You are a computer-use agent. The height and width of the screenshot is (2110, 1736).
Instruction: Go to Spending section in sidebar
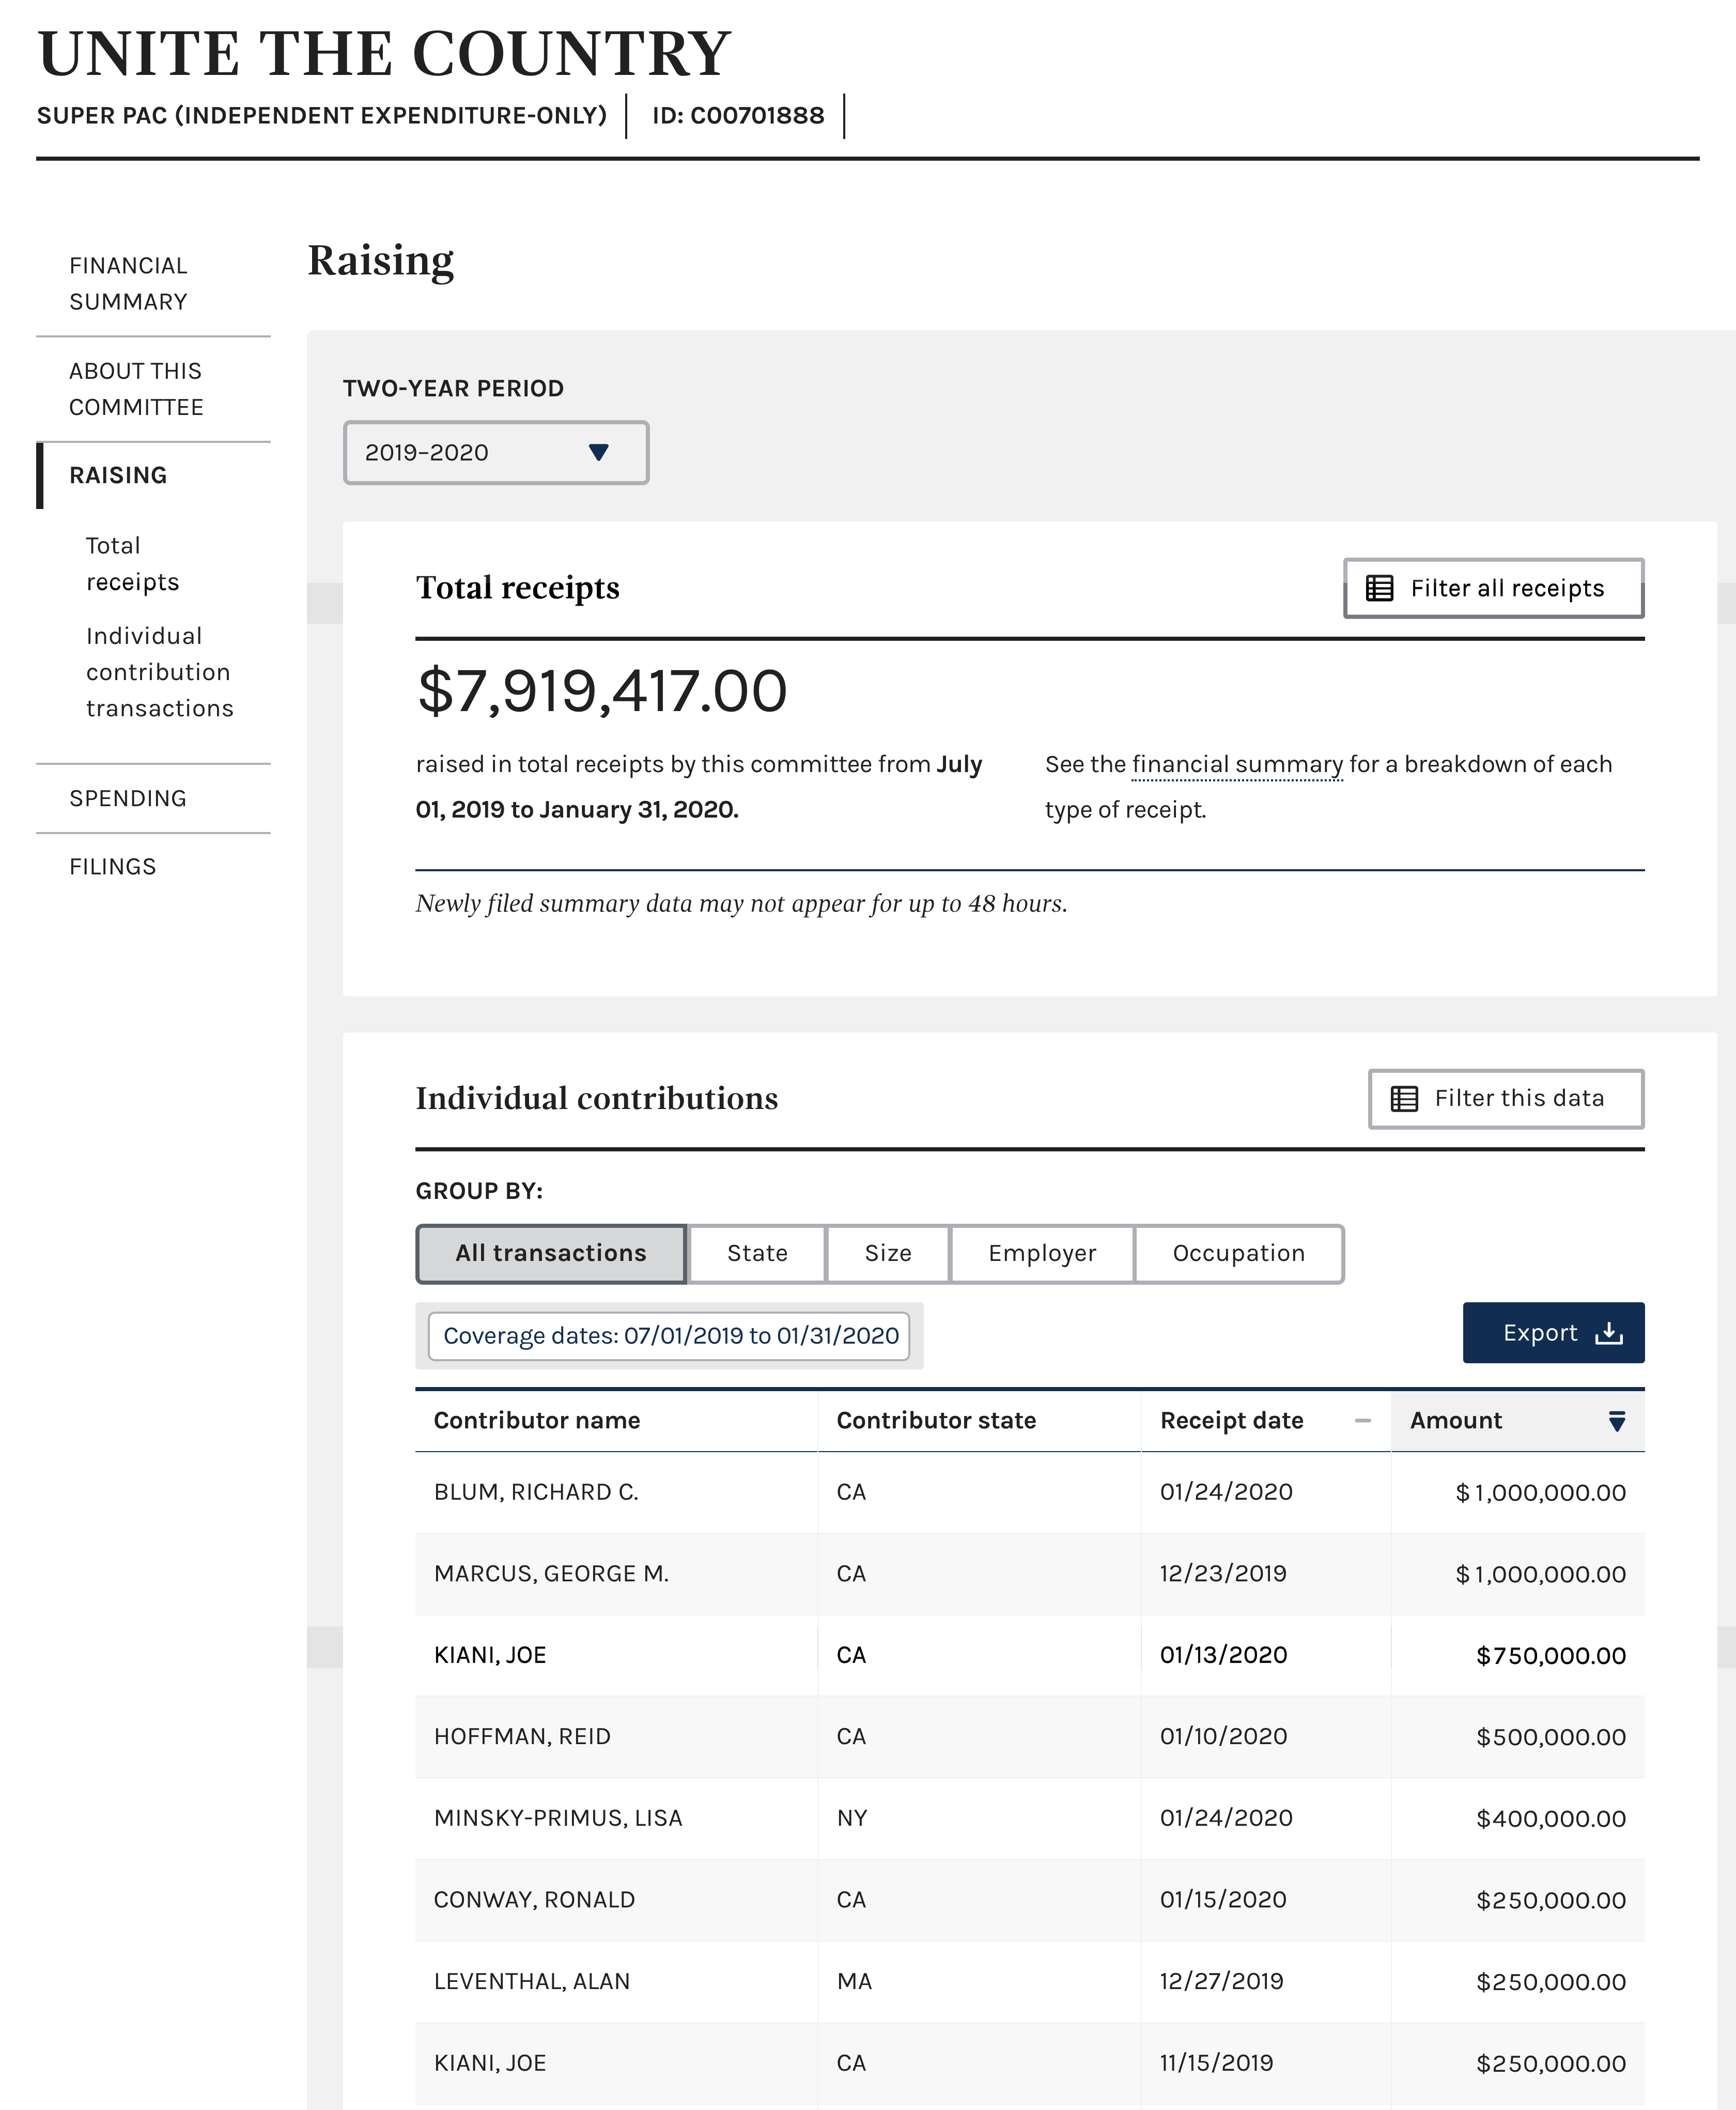(x=128, y=798)
